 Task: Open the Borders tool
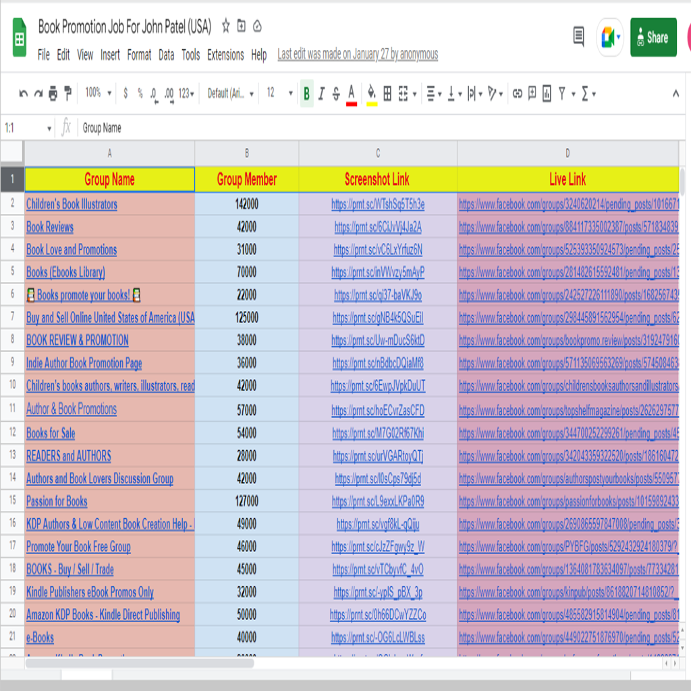coord(387,93)
